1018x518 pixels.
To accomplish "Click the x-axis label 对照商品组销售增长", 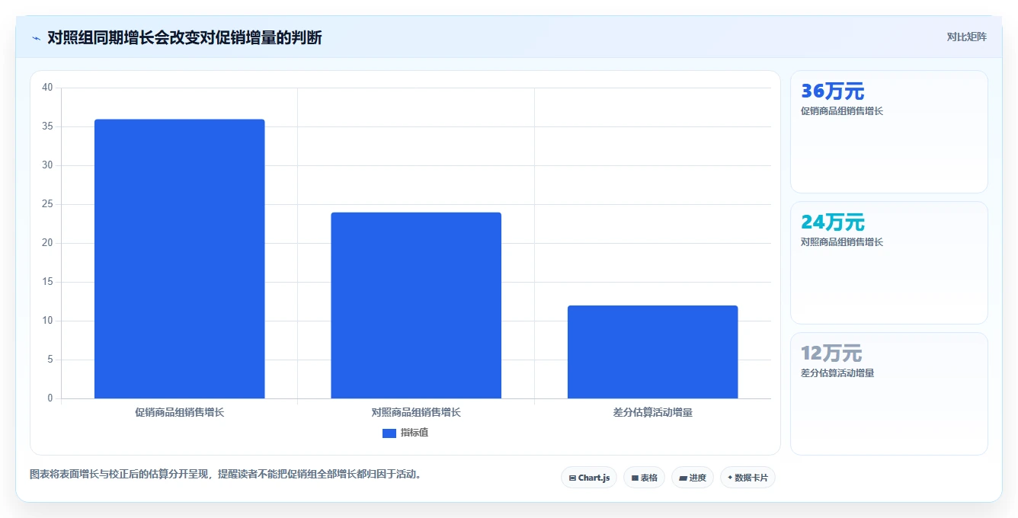I will pos(416,412).
